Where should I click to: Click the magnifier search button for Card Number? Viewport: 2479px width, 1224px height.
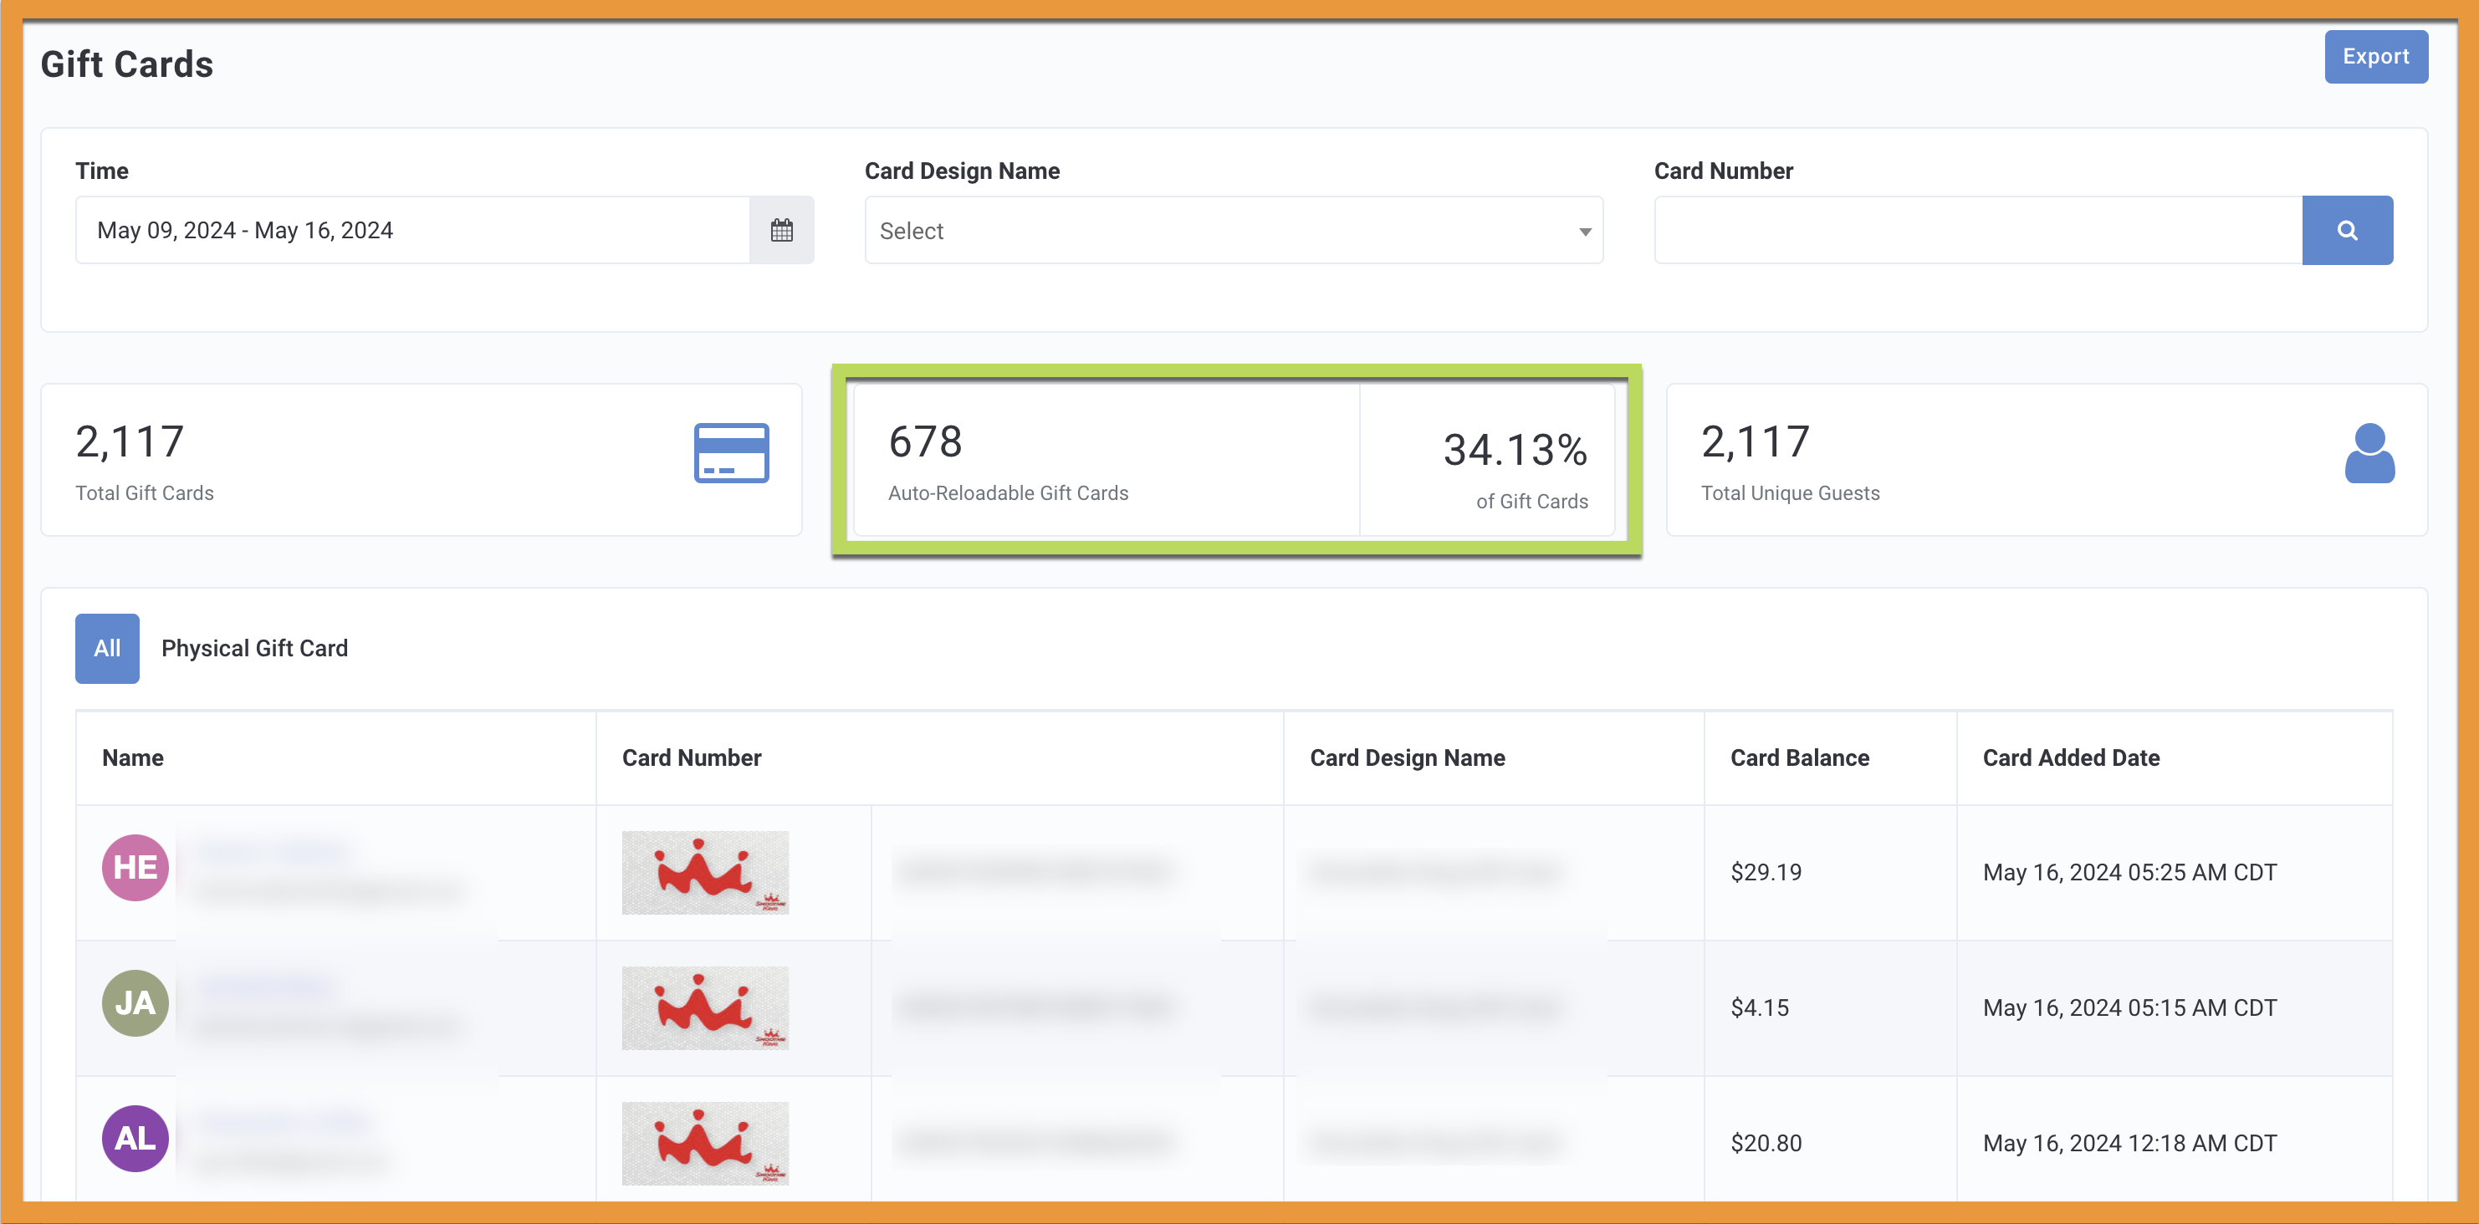click(x=2347, y=230)
